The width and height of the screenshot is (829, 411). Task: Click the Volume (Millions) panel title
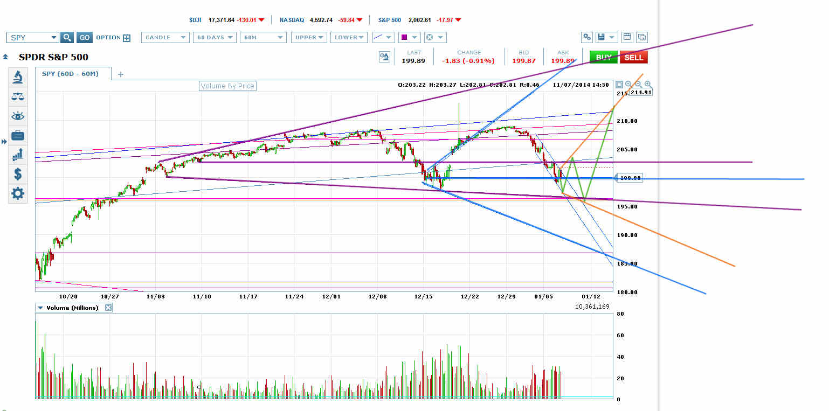coord(73,308)
